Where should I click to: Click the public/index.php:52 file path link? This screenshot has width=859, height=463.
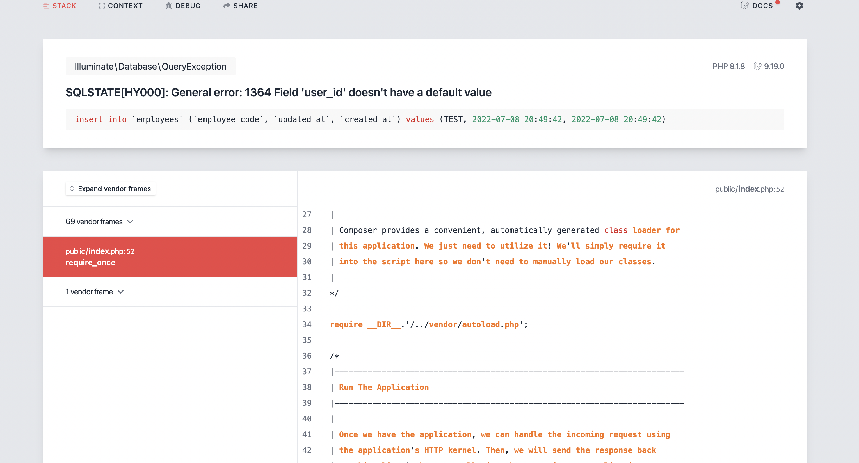(749, 189)
